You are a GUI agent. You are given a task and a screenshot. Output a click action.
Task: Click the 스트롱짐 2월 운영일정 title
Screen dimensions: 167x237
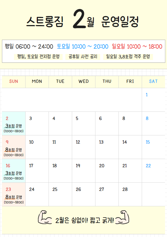tap(83, 20)
